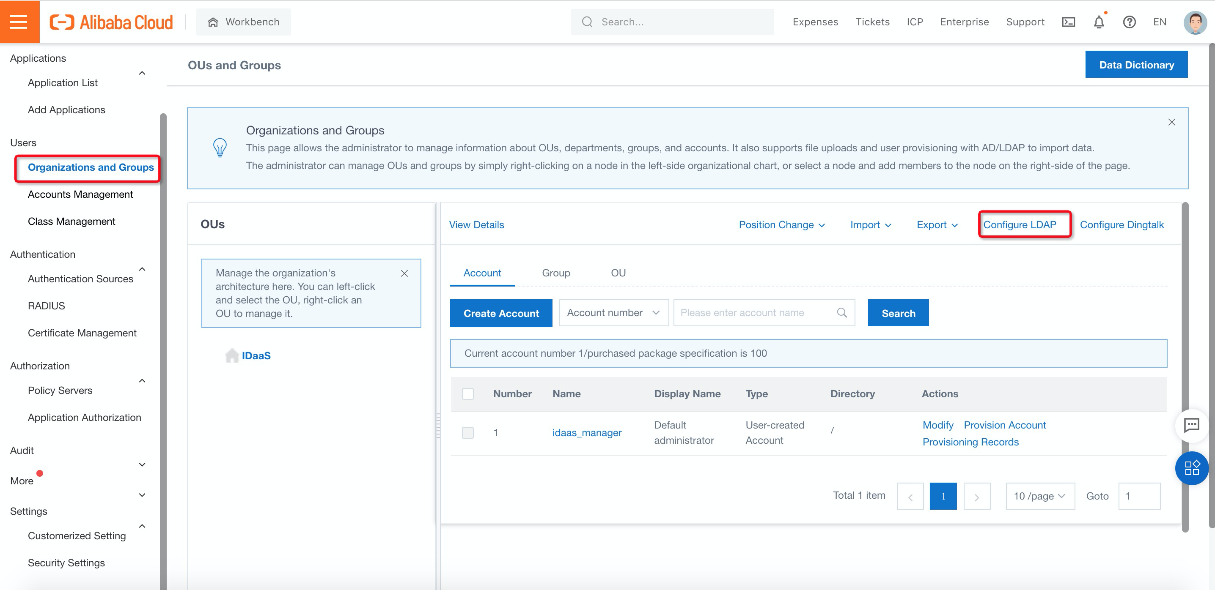This screenshot has height=590, width=1215.
Task: Click the help question mark icon
Action: (x=1129, y=22)
